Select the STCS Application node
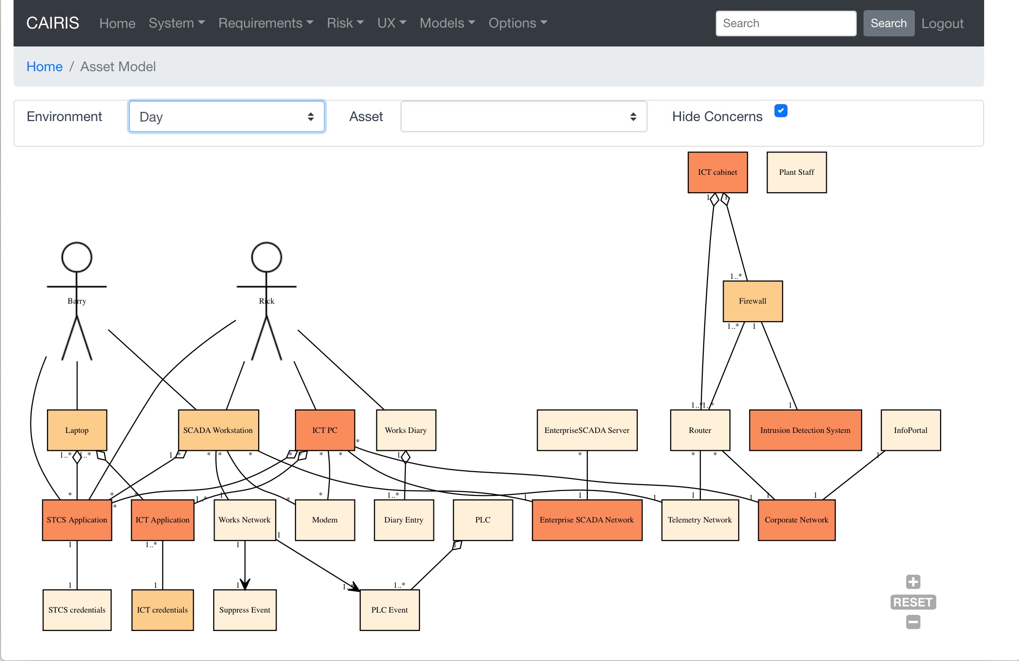 [x=77, y=520]
